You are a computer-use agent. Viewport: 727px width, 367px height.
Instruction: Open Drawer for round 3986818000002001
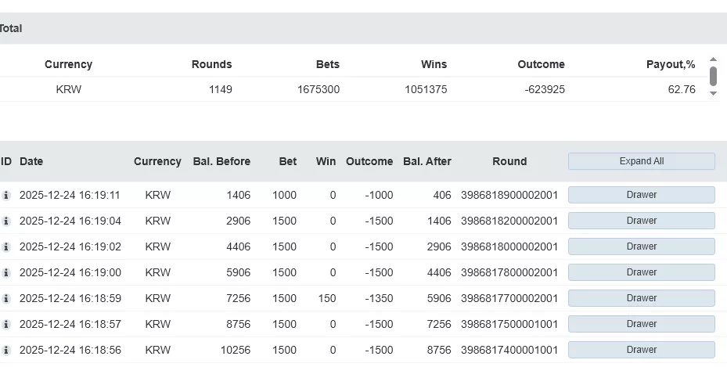click(641, 246)
